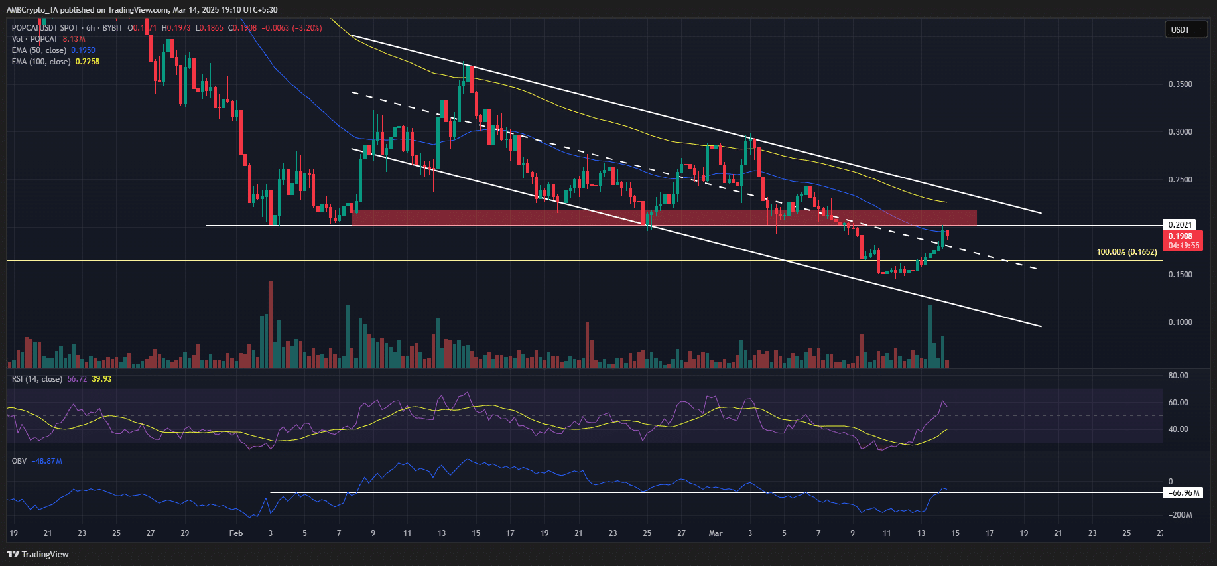Click the yellow EMA 100 value 0.2258

click(88, 62)
